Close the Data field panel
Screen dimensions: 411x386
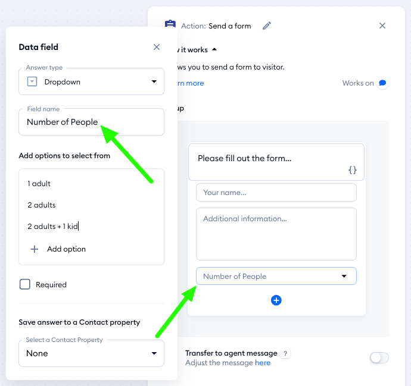coord(157,47)
